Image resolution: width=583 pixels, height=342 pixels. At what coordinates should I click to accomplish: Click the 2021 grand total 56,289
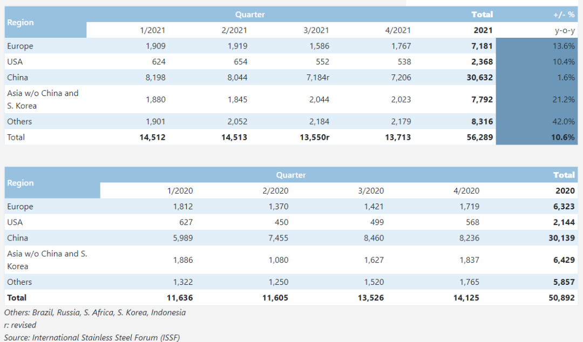[478, 137]
